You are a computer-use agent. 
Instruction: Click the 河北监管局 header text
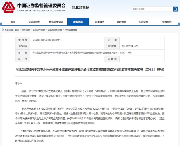(80, 8)
